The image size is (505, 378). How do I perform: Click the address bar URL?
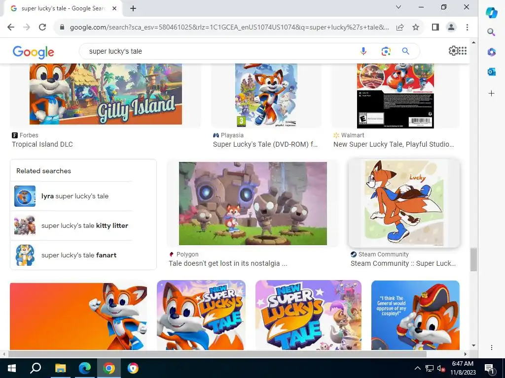tap(229, 28)
